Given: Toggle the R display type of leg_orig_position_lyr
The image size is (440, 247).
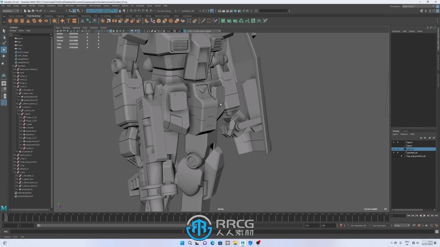Looking at the screenshot, I should (401, 156).
